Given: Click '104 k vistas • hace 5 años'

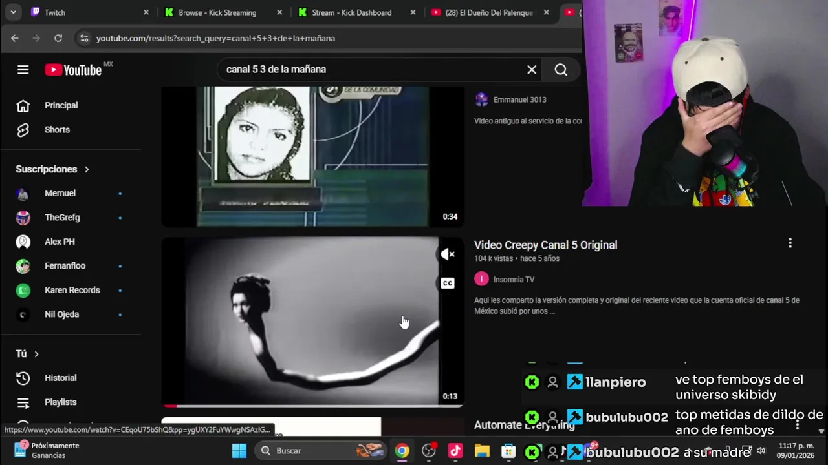Looking at the screenshot, I should (517, 258).
